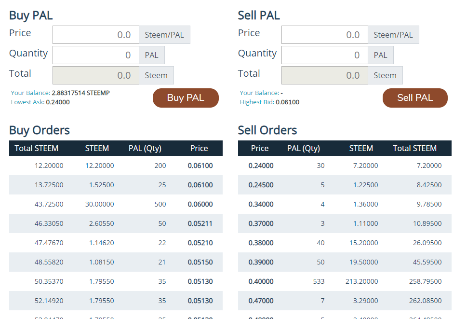Click Steem unit label beside Sell Total
This screenshot has width=467, height=319.
tap(385, 75)
